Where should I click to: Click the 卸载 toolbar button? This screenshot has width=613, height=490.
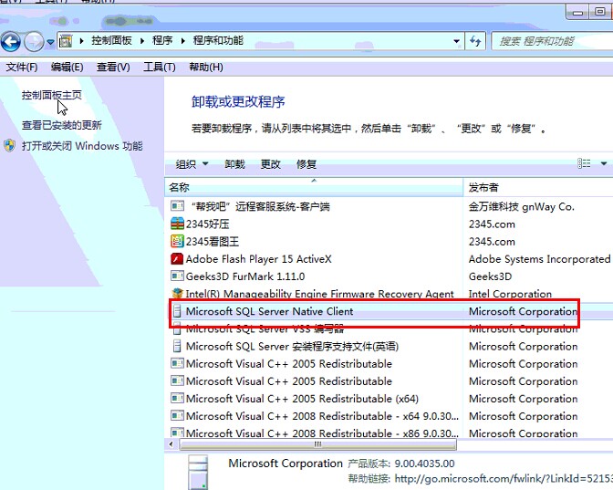click(234, 164)
